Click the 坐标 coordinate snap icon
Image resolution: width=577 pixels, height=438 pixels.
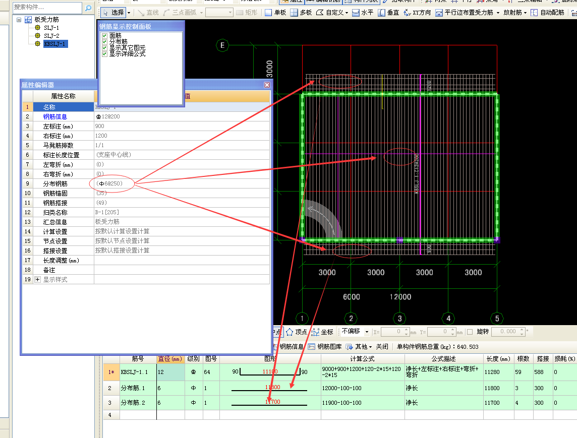316,332
